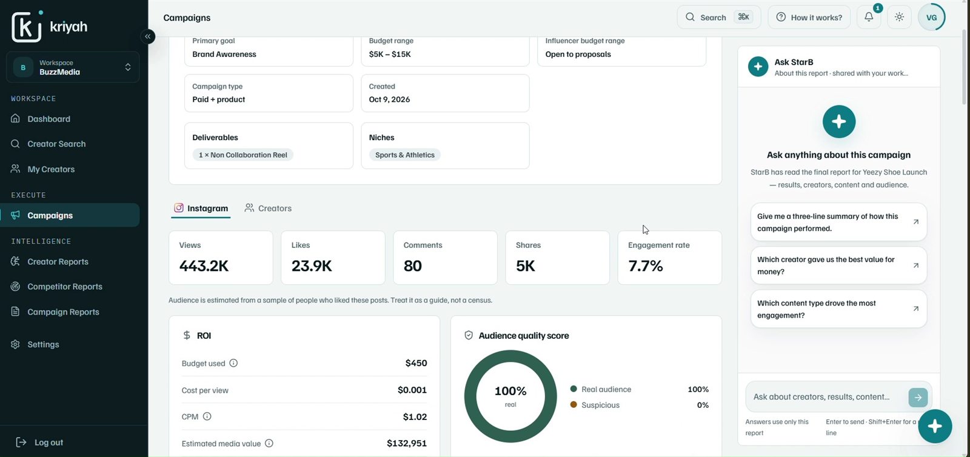The image size is (970, 457).
Task: Click the 1 × Non Collaboration Reel chip
Action: point(243,155)
